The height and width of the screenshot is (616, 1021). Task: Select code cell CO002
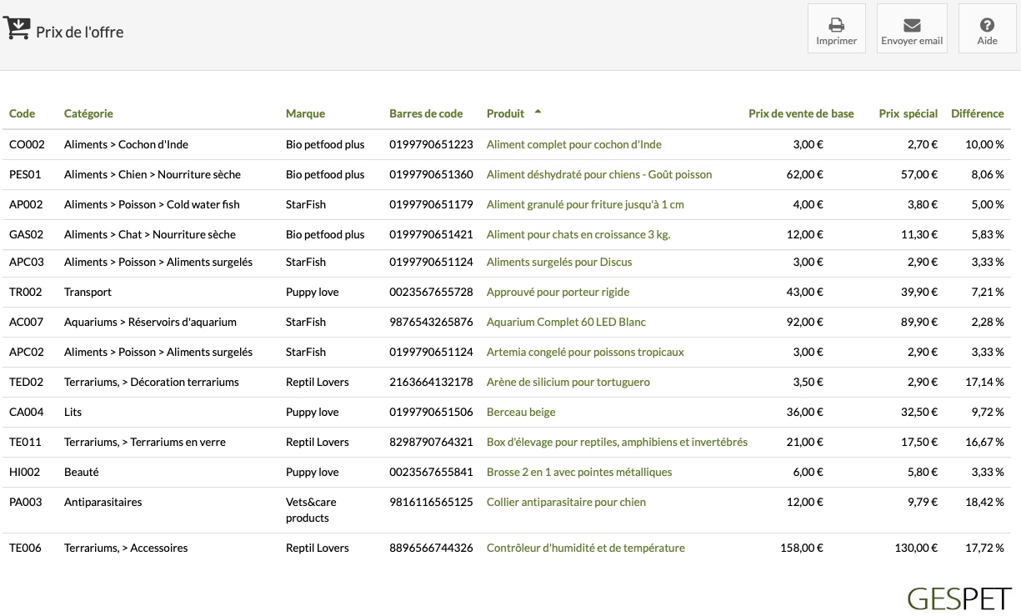coord(27,144)
